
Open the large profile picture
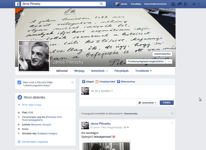point(34,56)
